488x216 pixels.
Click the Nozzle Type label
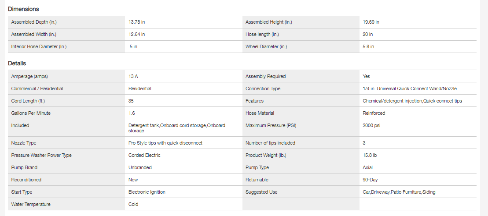24,143
